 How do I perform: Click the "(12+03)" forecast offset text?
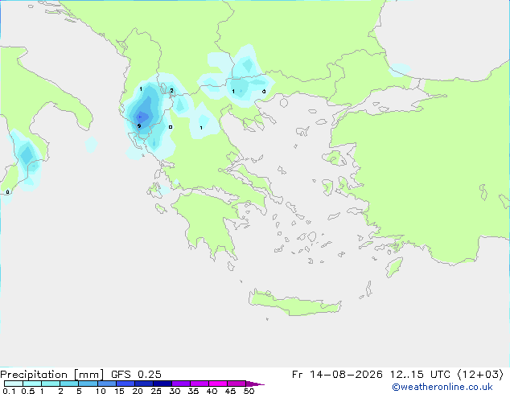pos(480,375)
